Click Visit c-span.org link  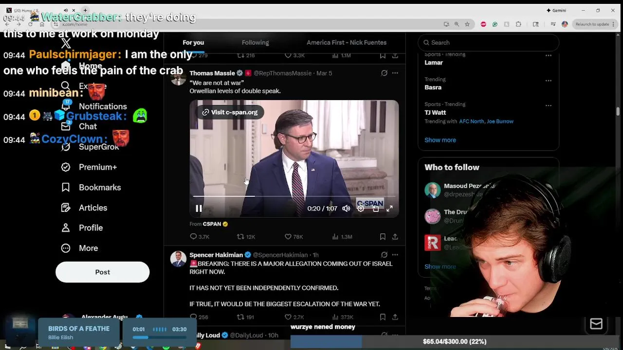(230, 112)
